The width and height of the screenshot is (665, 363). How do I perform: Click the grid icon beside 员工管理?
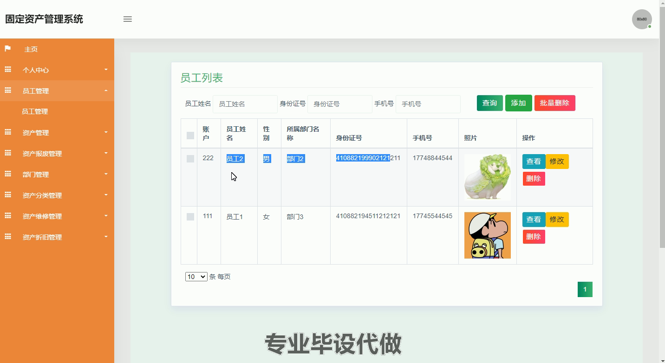8,91
